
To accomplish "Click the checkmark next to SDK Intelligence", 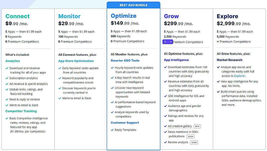I will [165, 96].
